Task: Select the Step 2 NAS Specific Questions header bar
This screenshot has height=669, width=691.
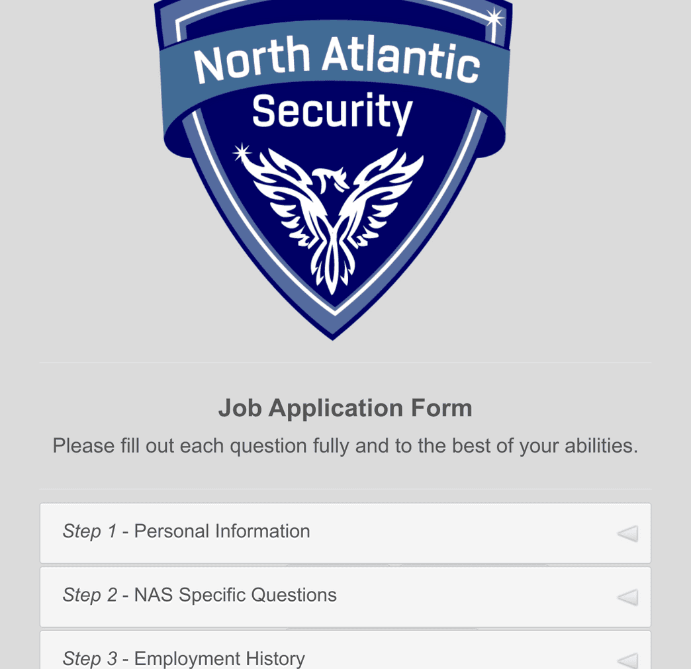Action: [345, 597]
